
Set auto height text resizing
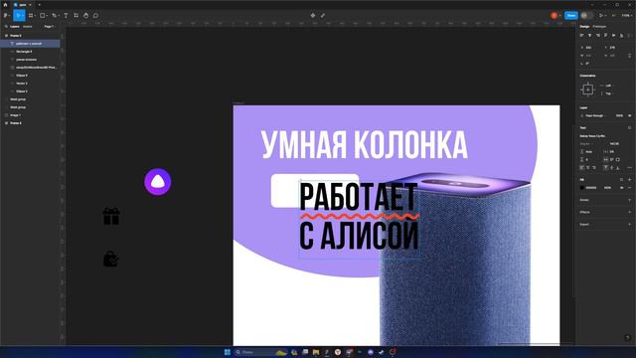click(612, 159)
